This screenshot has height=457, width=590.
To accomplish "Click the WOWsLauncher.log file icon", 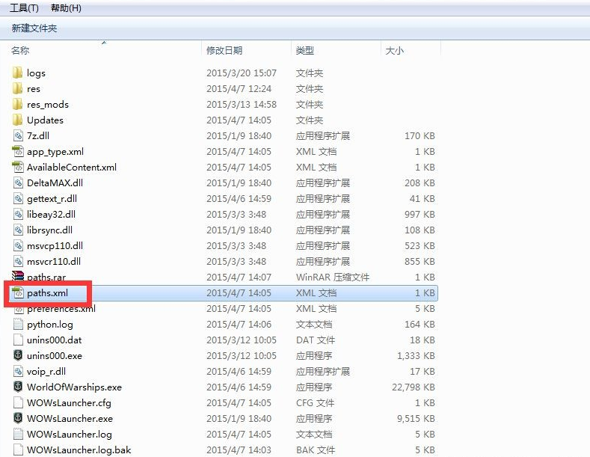I will click(x=18, y=434).
